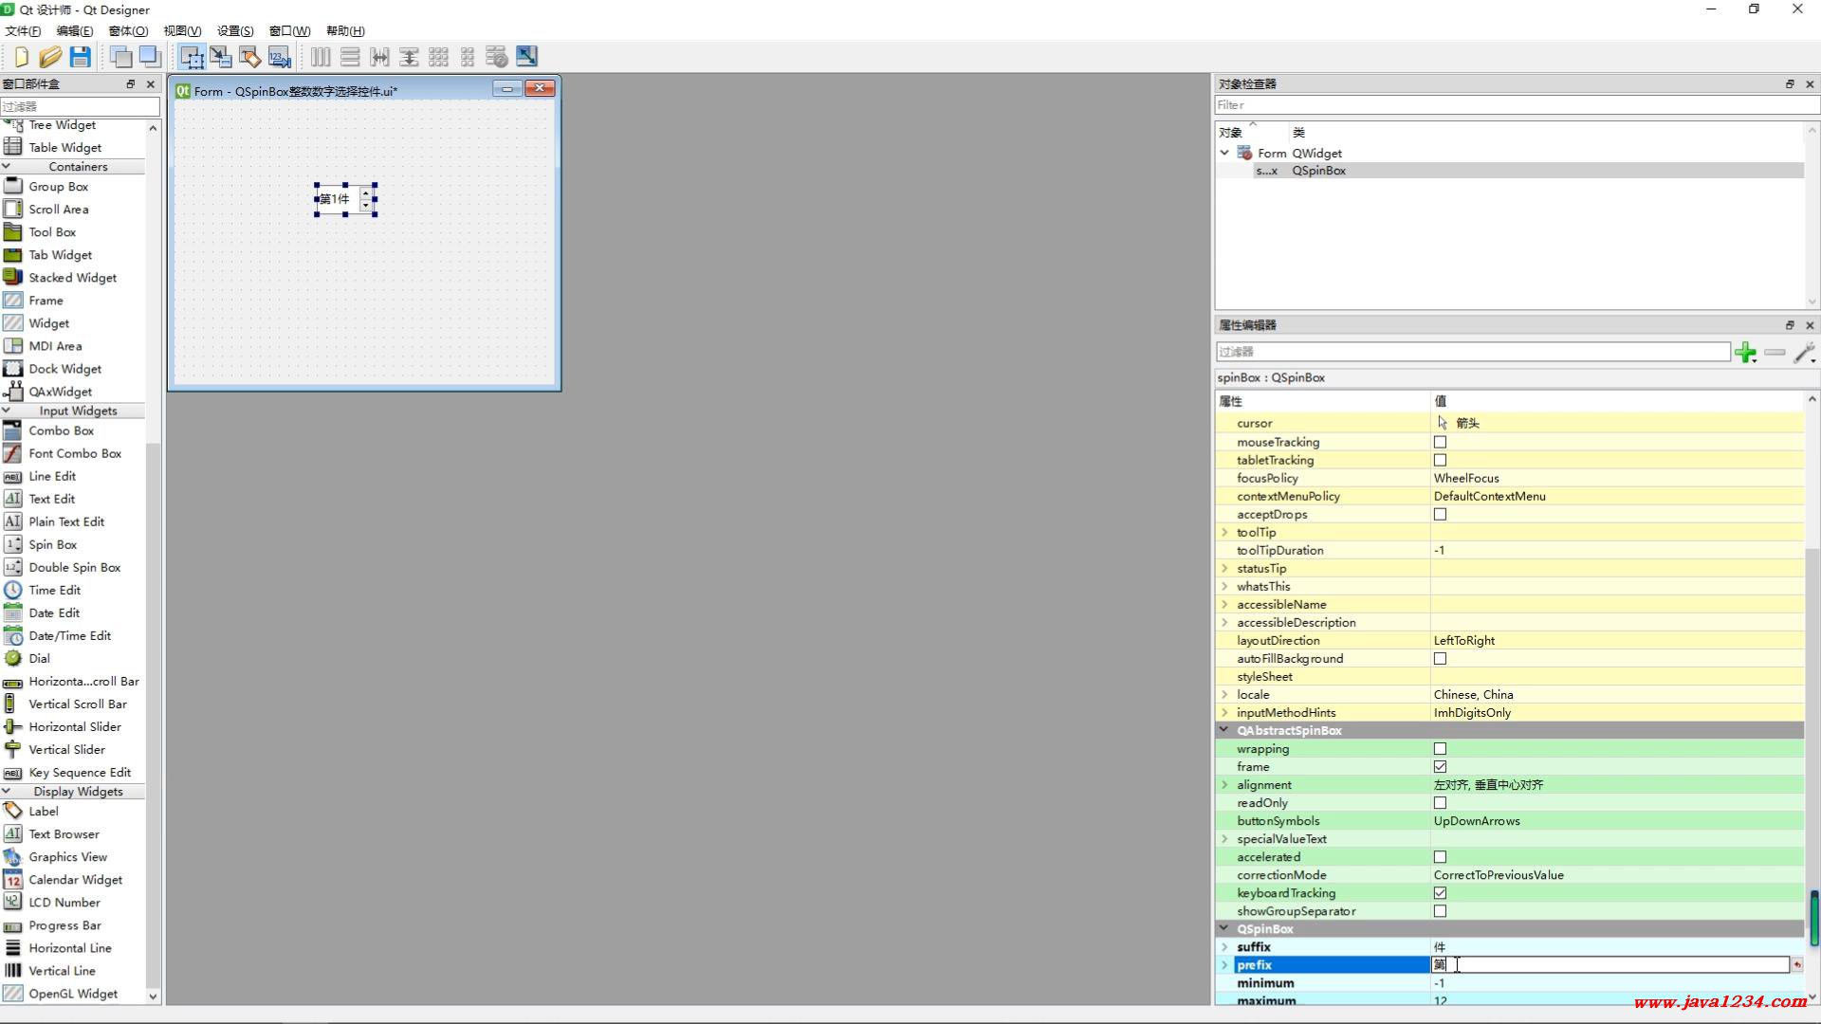Open property editor wrench configuration icon
The width and height of the screenshot is (1821, 1024).
coord(1805,353)
